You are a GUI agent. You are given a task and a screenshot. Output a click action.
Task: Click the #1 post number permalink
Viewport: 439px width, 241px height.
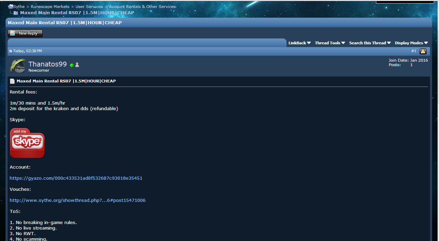(x=414, y=51)
